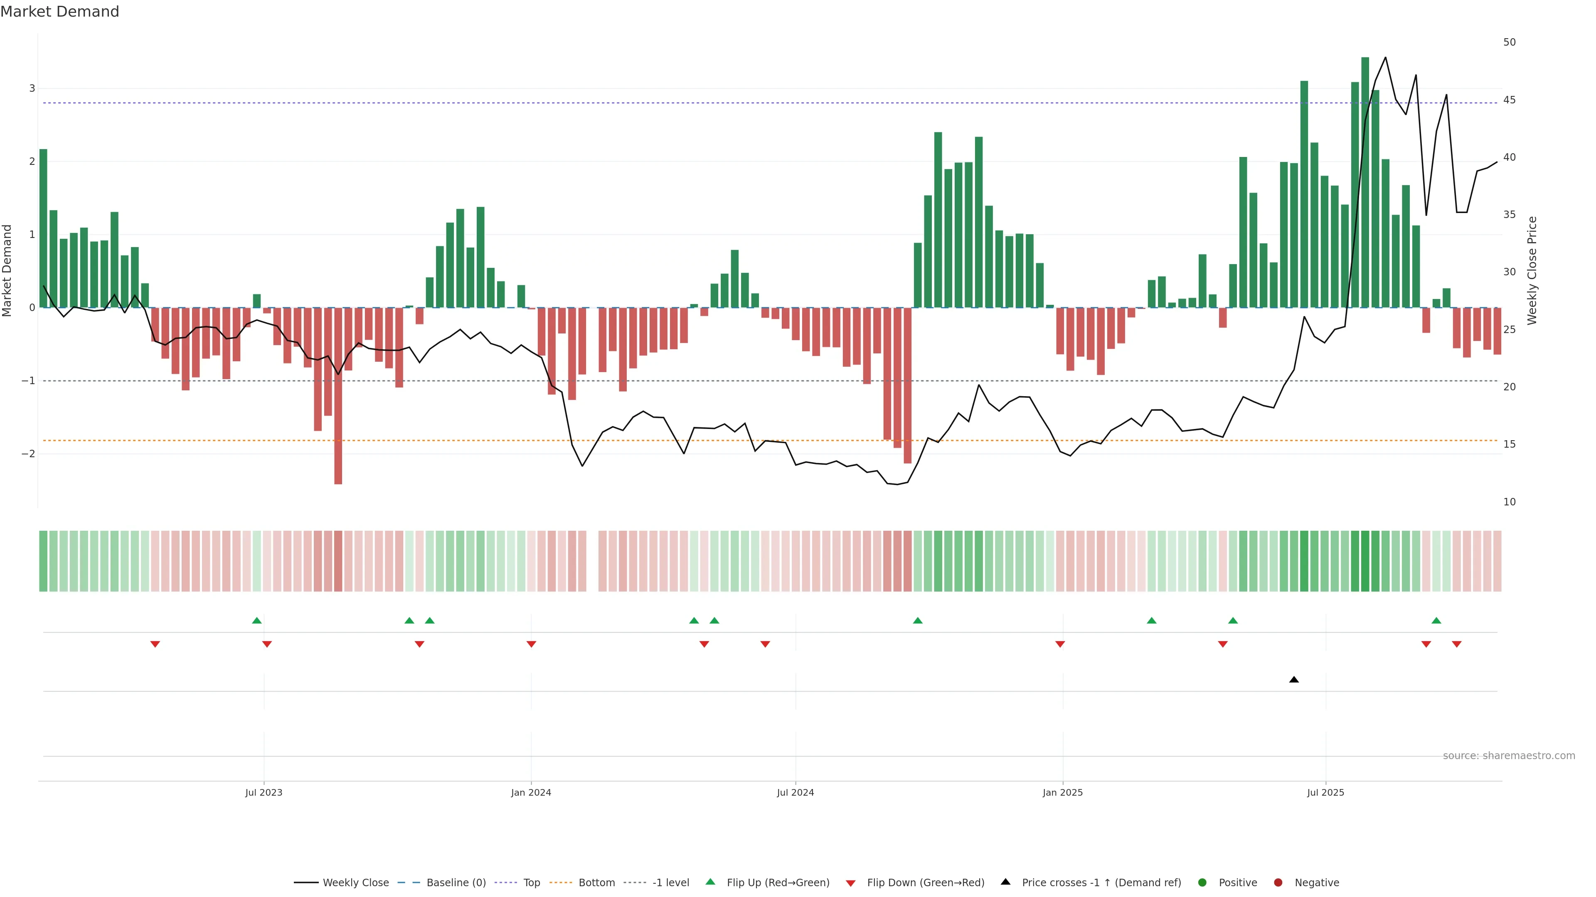Click the source: sharemaestro.com text
The width and height of the screenshot is (1596, 897).
coord(1509,755)
